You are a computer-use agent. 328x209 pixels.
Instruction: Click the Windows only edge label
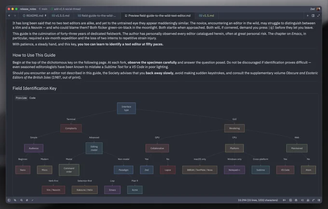234,159
